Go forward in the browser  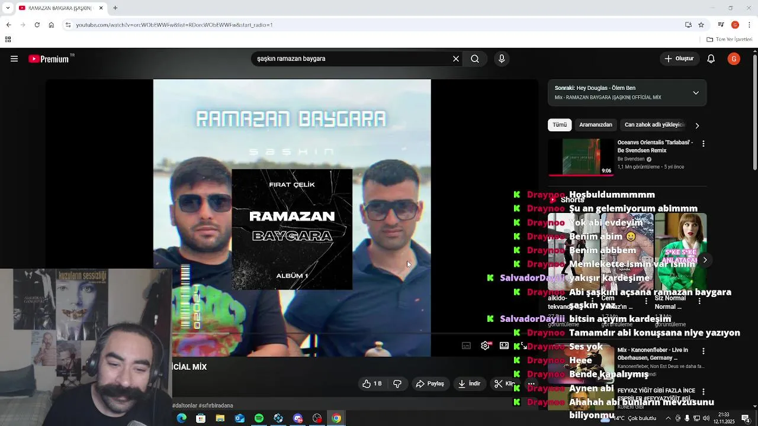23,25
